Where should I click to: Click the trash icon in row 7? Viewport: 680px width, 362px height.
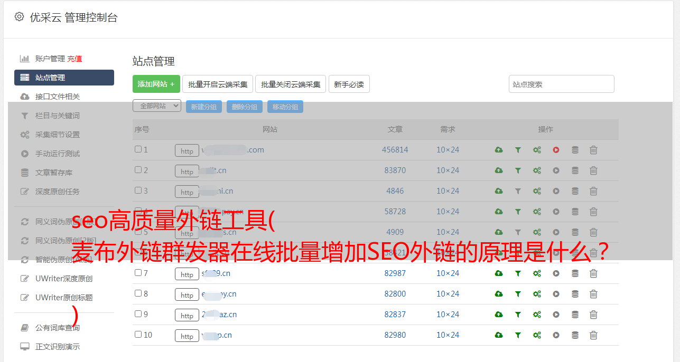tap(593, 273)
